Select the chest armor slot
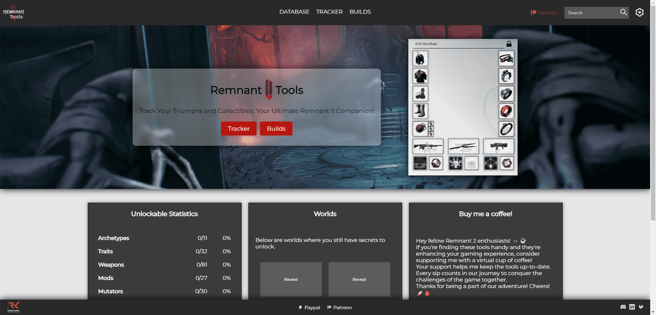This screenshot has width=656, height=315. [420, 76]
